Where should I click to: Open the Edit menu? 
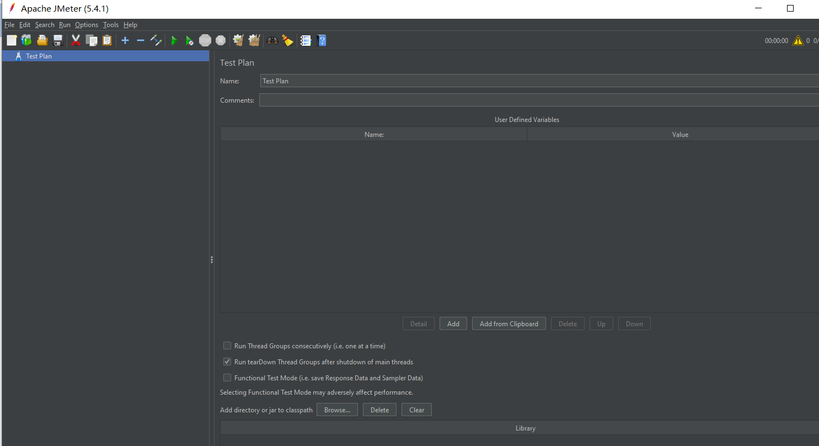(x=25, y=25)
